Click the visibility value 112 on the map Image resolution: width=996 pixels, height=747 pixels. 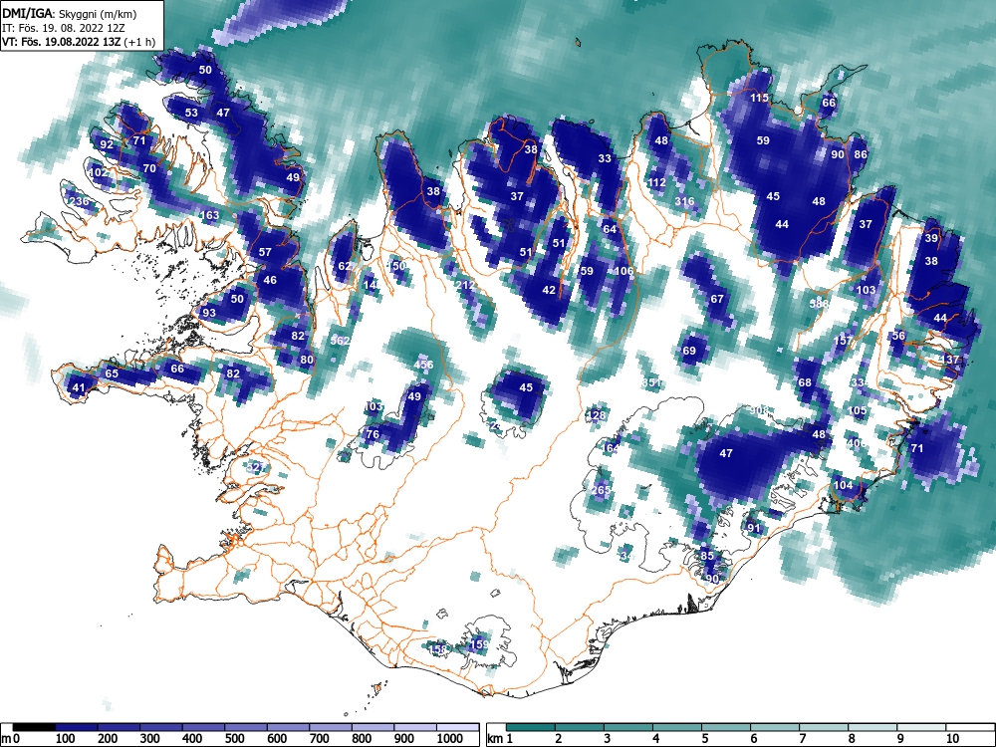coord(656,182)
